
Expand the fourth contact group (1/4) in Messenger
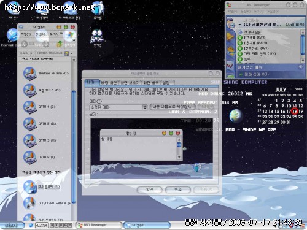pyautogui.click(x=240, y=53)
